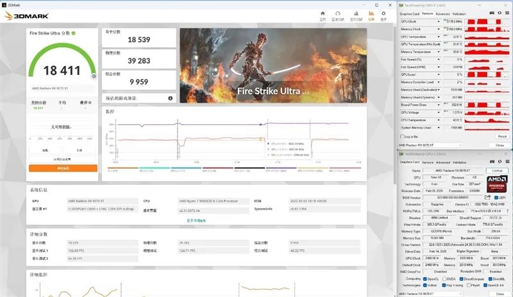
Task: Toggle the Log to file checkbox
Action: tap(403, 136)
